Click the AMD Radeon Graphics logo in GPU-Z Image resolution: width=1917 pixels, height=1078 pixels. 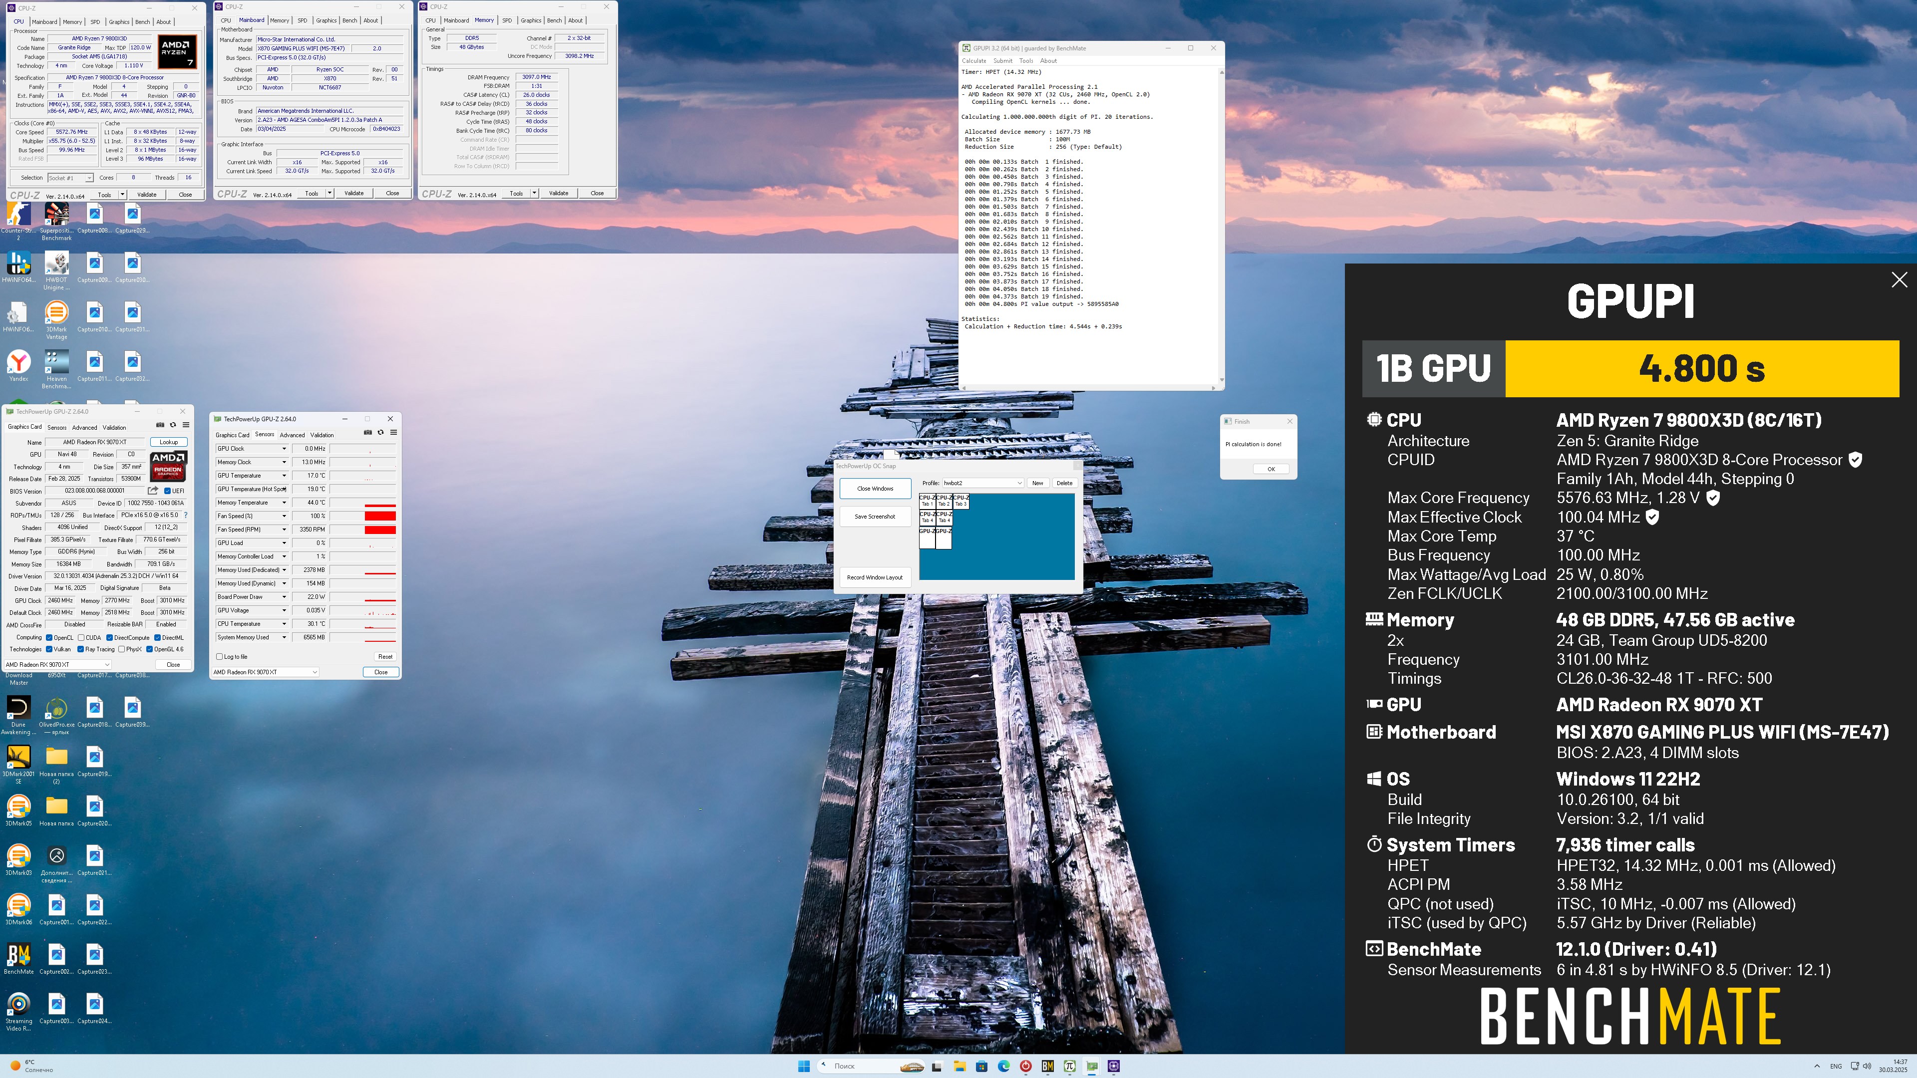168,466
